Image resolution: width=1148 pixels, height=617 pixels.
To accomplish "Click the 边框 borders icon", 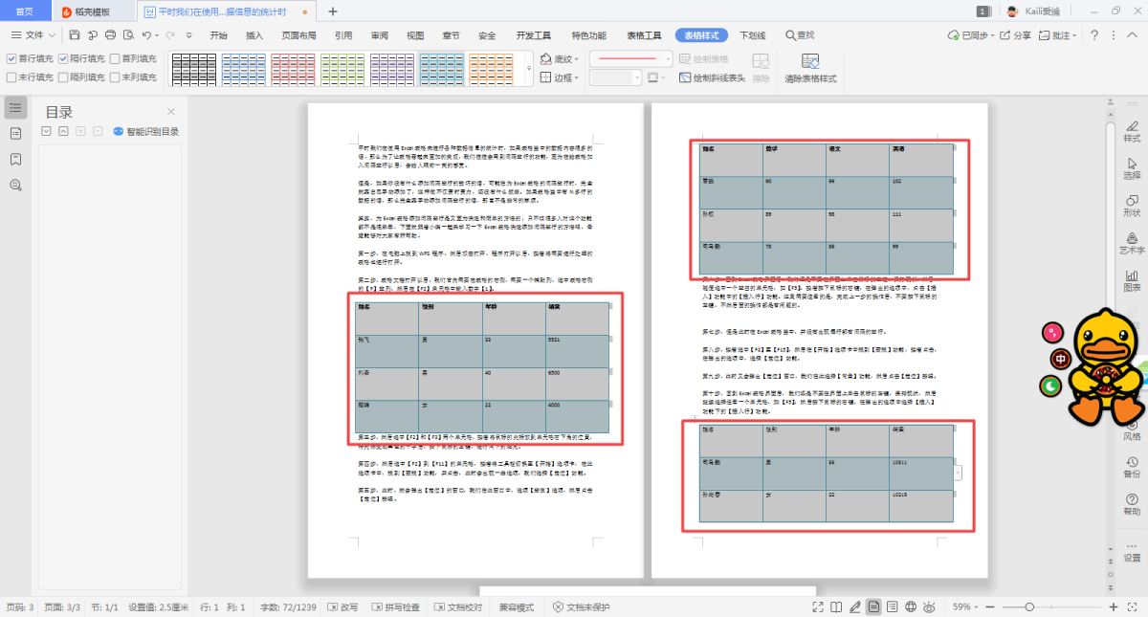I will click(x=546, y=77).
